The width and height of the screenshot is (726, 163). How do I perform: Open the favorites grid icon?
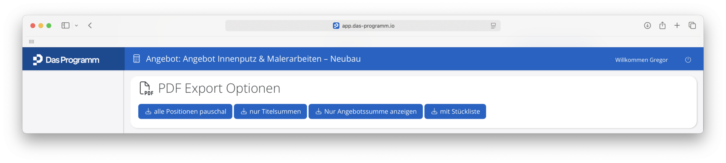click(x=31, y=42)
